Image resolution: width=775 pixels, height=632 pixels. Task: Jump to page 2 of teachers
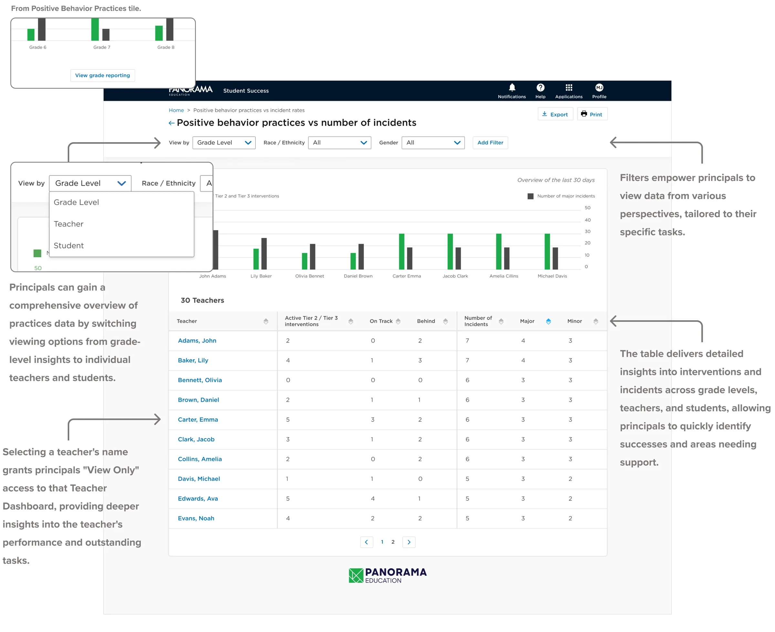click(393, 542)
